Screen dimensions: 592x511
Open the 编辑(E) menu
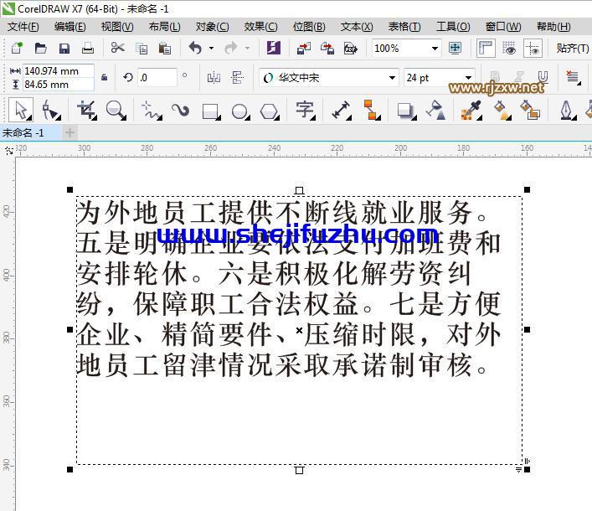[x=69, y=27]
